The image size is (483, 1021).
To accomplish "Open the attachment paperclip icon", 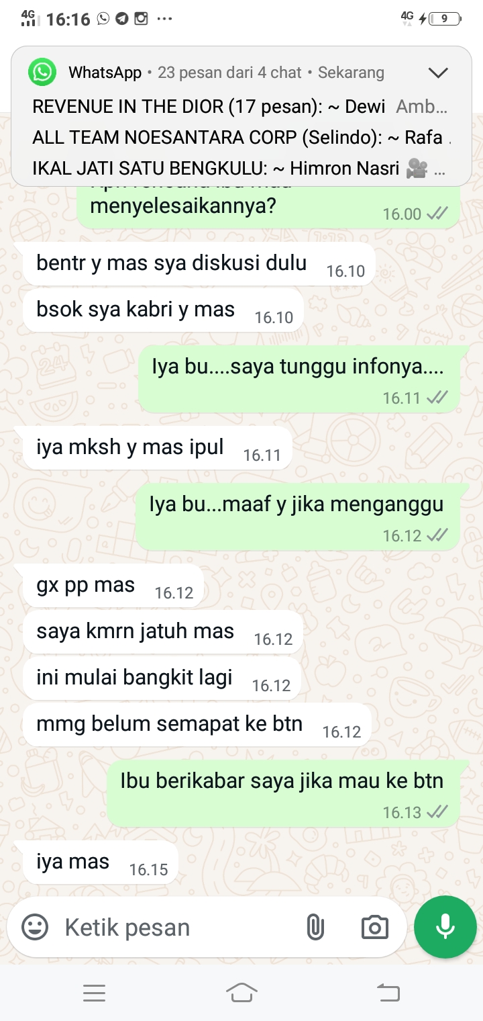I will point(314,928).
